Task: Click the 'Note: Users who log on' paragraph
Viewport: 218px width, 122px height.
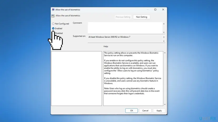Action: tap(132, 91)
